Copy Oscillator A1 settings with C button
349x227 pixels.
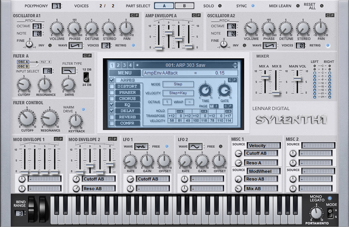132,15
